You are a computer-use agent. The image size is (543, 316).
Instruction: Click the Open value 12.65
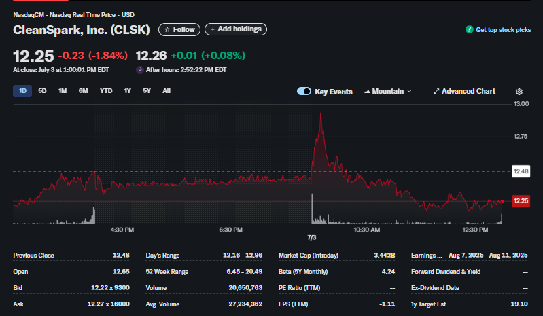[121, 272]
